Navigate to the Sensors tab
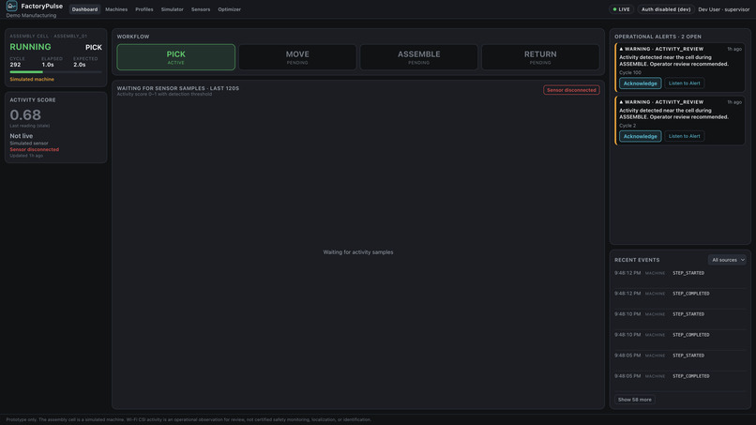The image size is (756, 425). point(201,9)
